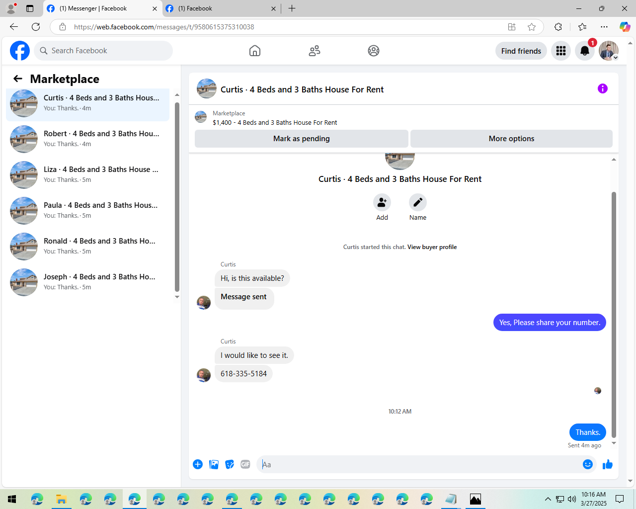Open a new browser tab

coord(292,8)
